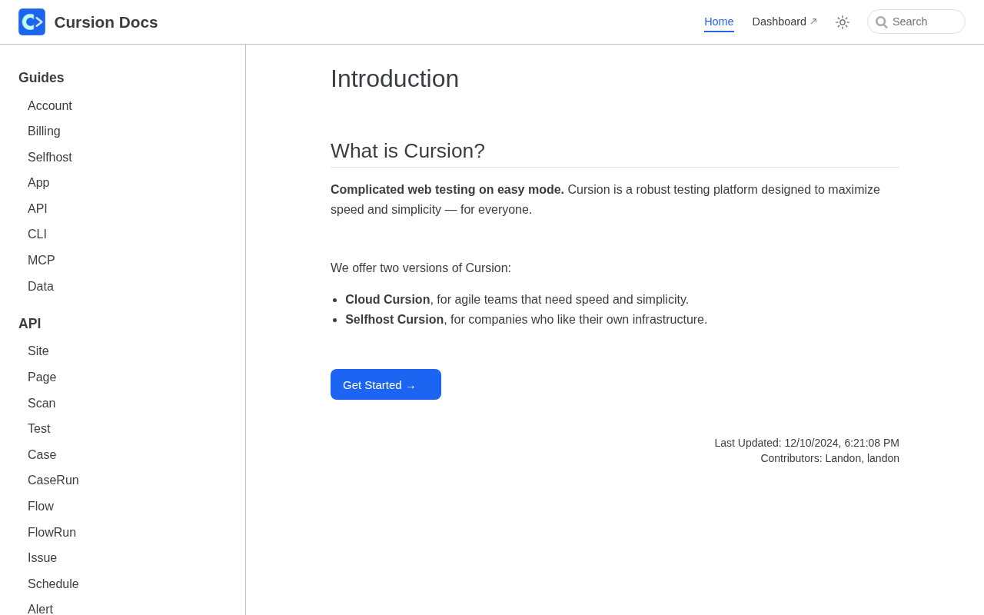Click the search magnifier icon
The height and width of the screenshot is (615, 984).
[881, 22]
